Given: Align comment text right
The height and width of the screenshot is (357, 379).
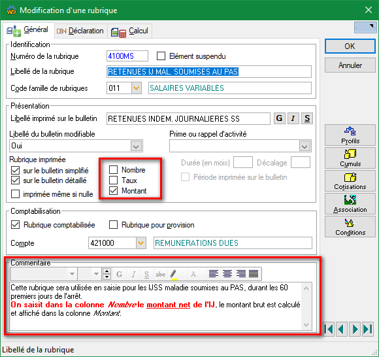Looking at the screenshot, I should coord(240,274).
